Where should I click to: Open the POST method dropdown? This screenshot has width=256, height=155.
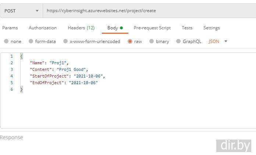[x=21, y=11]
